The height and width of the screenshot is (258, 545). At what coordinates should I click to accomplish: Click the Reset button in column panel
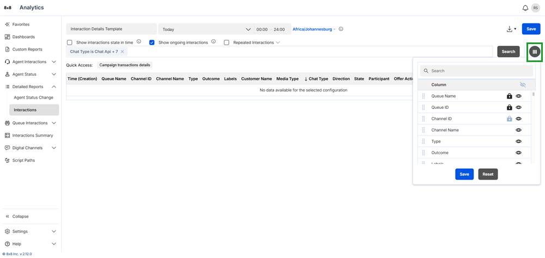488,174
